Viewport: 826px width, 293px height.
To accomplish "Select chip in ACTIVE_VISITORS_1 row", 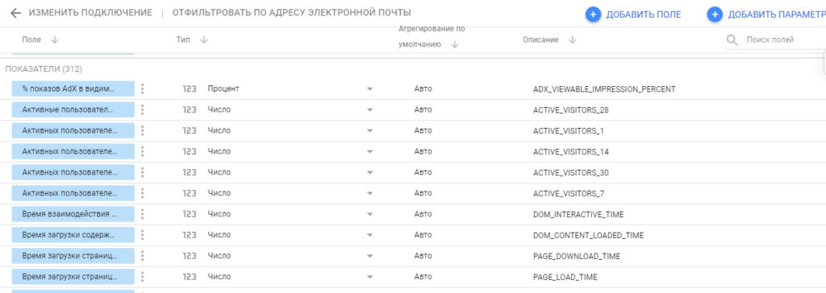I will coord(73,130).
